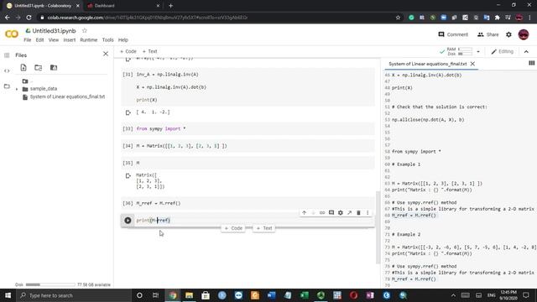Open Word from the taskbar

[271, 295]
